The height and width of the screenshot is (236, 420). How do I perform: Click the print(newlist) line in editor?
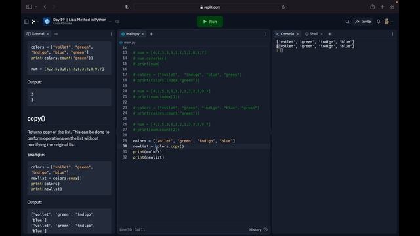[148, 157]
